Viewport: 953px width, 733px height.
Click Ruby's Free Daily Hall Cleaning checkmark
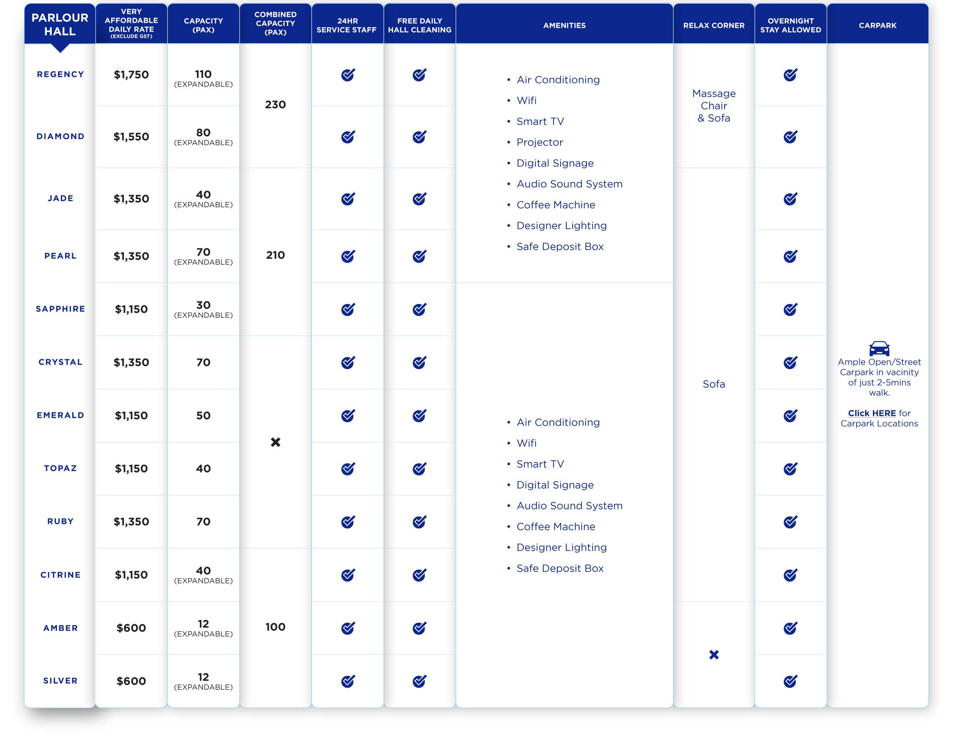tap(419, 522)
